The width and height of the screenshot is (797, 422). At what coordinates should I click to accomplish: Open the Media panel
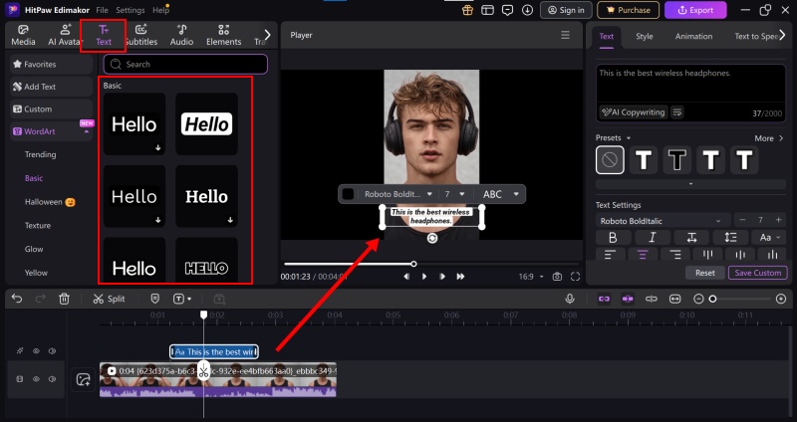coord(23,35)
